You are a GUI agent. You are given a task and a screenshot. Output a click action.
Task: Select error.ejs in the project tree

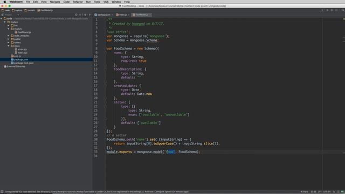coord(21,50)
